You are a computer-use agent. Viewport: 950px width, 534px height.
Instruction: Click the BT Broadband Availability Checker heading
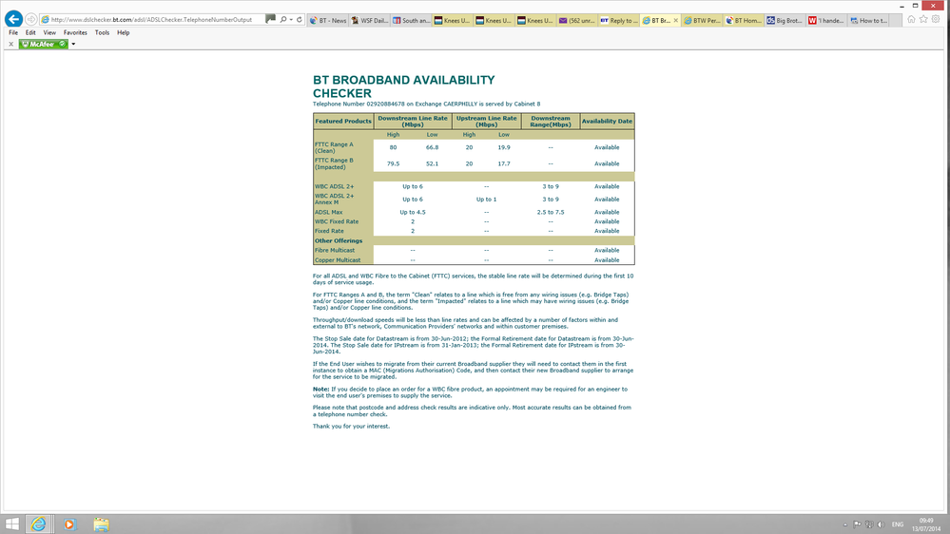click(403, 86)
